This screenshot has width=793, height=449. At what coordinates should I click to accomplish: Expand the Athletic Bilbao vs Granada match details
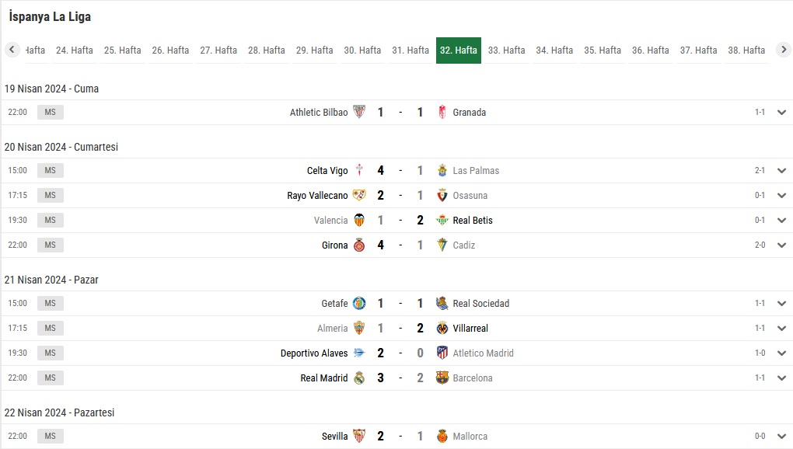[781, 112]
